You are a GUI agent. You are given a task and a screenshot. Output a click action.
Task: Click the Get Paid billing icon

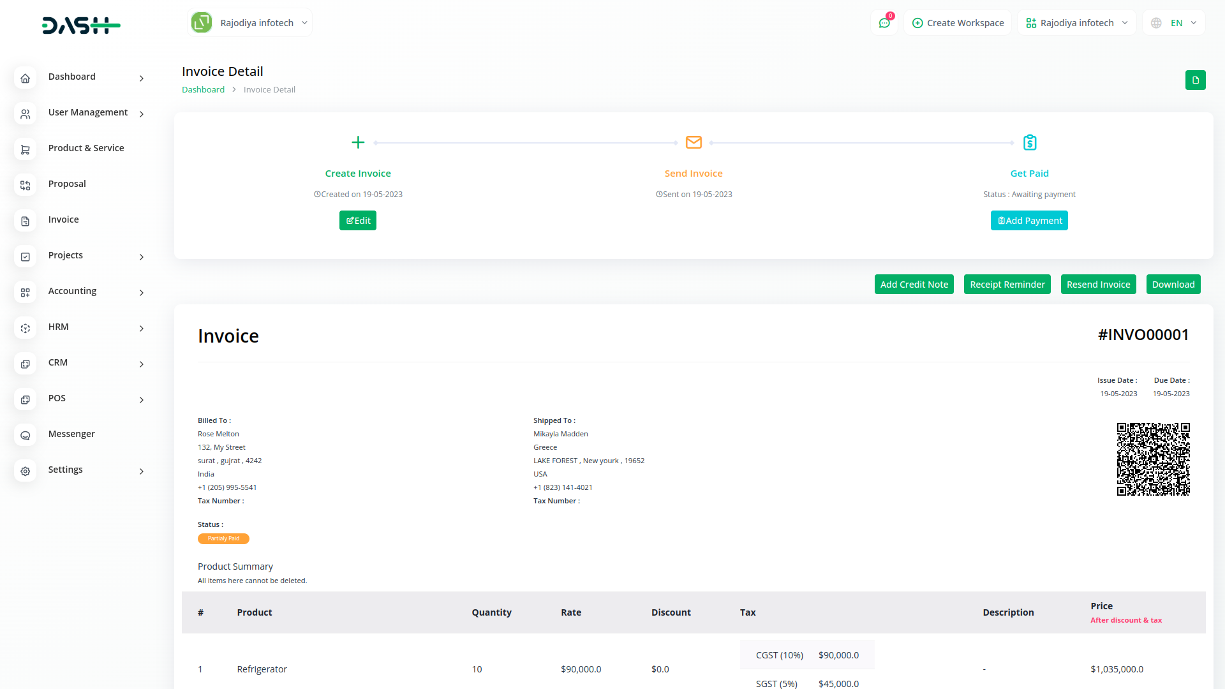tap(1029, 142)
